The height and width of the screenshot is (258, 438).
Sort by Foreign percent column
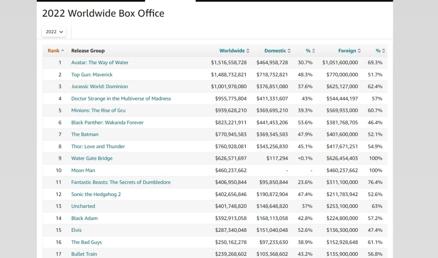tap(380, 51)
